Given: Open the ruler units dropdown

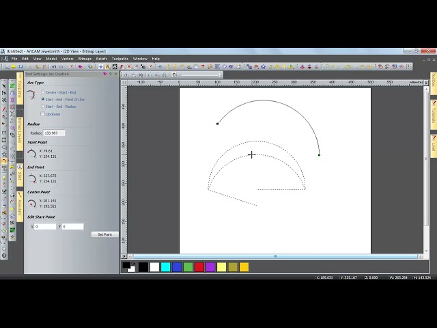Looking at the screenshot, I should (426, 82).
